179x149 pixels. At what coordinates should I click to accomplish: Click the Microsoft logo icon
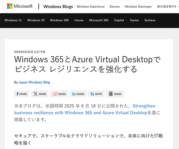click(x=10, y=6)
